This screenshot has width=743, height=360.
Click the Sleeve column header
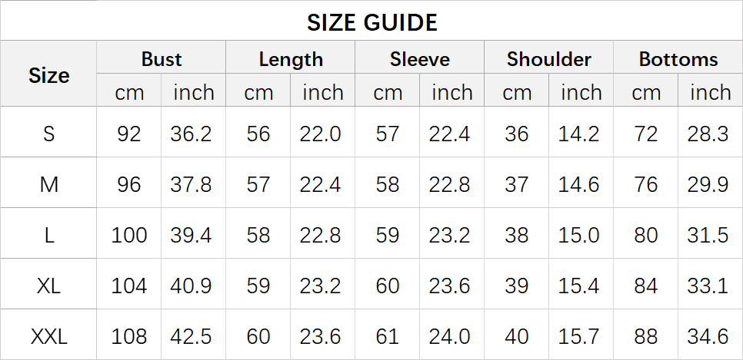tap(420, 59)
